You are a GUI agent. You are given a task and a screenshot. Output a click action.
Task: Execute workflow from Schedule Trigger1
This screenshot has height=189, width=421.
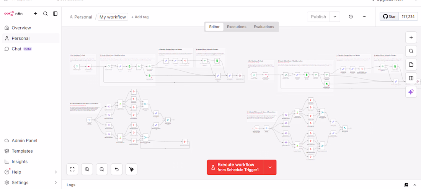[x=235, y=167]
